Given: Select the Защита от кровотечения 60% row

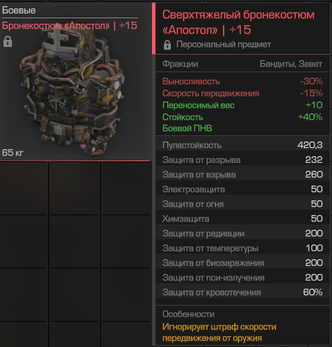Looking at the screenshot, I should [x=242, y=292].
